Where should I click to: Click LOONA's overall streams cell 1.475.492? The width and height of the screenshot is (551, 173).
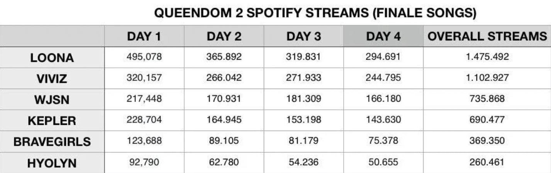click(487, 58)
